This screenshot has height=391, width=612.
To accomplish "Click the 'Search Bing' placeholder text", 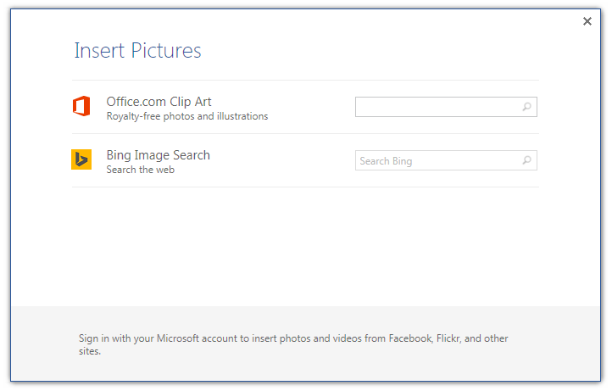I will click(x=386, y=161).
